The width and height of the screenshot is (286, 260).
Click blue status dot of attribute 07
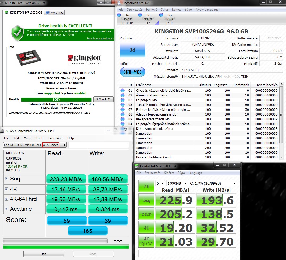tap(123, 109)
